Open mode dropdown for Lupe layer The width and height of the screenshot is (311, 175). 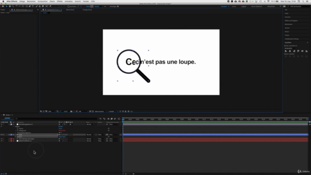click(90, 135)
